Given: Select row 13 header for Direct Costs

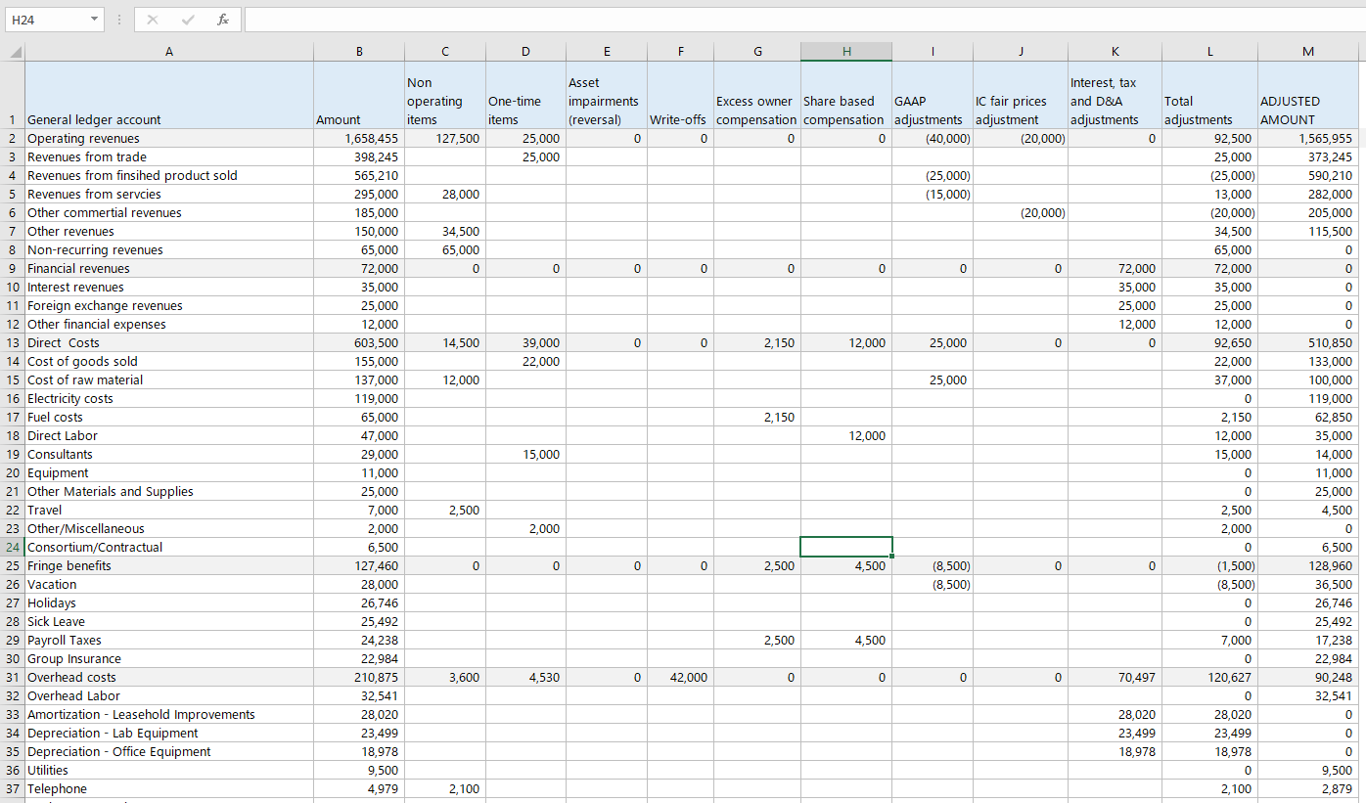Looking at the screenshot, I should click(13, 342).
